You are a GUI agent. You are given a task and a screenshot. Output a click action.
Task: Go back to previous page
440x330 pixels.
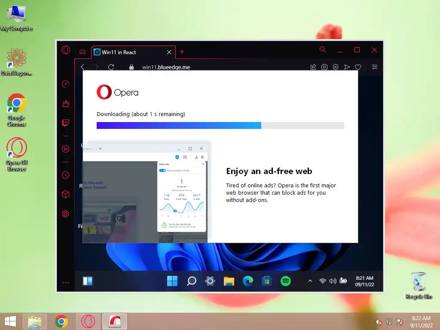[82, 67]
